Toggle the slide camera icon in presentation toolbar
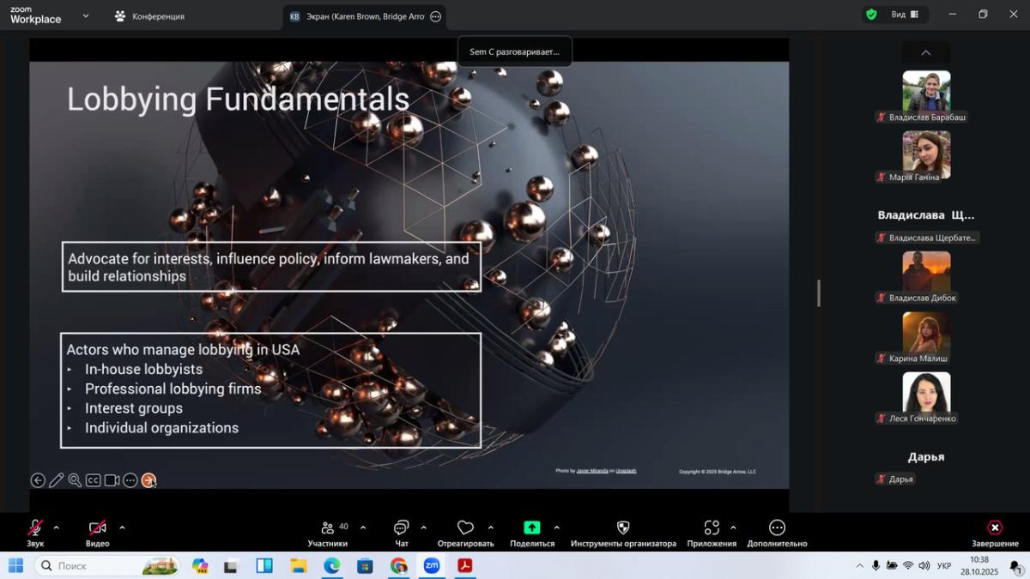Viewport: 1030px width, 579px height. (112, 480)
